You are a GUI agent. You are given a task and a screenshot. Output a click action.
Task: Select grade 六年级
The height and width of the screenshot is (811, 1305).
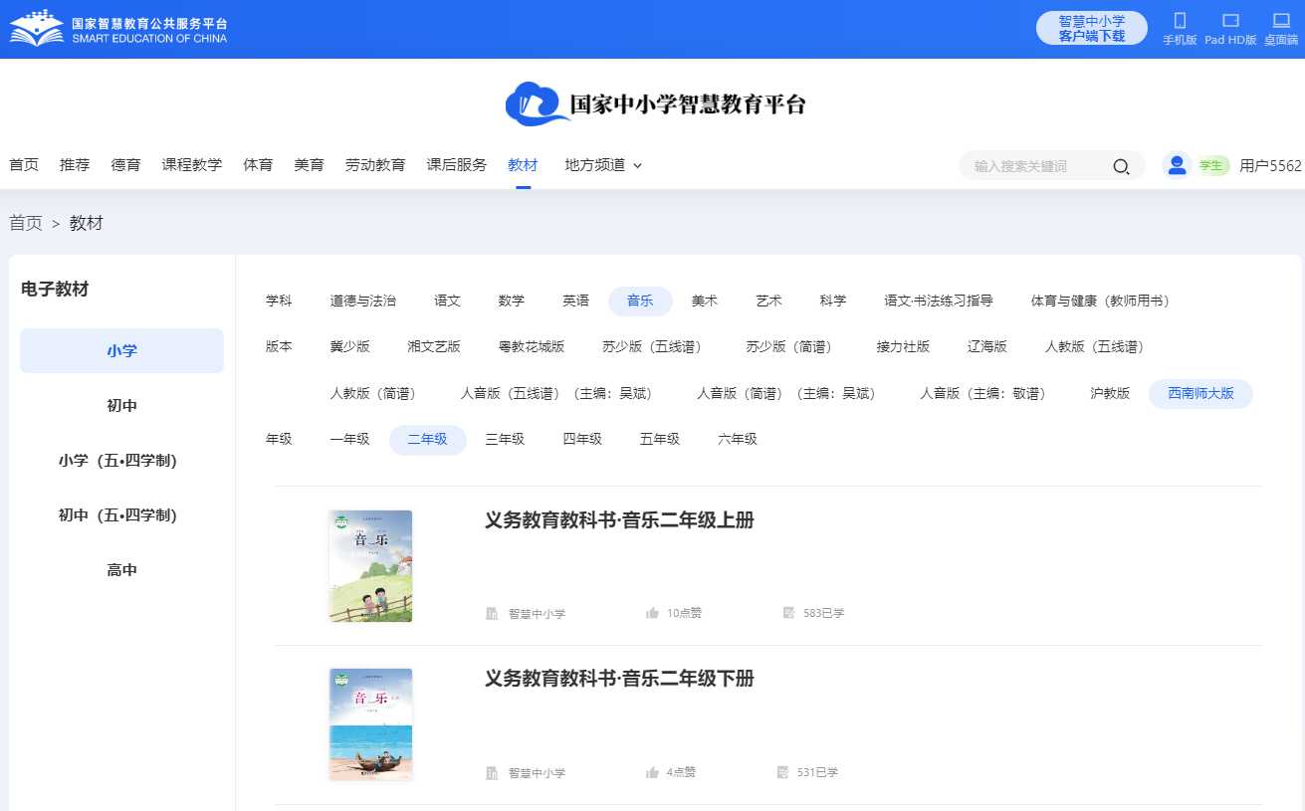[738, 439]
